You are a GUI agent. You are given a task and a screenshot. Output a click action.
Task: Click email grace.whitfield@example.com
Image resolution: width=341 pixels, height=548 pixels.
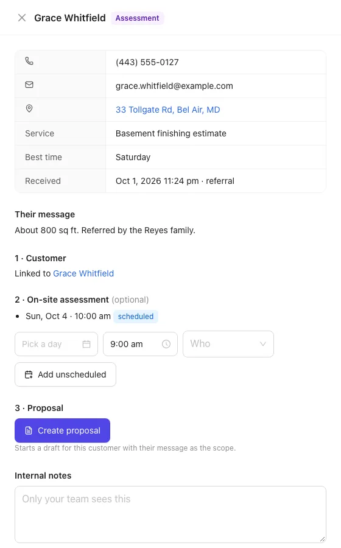tap(174, 86)
